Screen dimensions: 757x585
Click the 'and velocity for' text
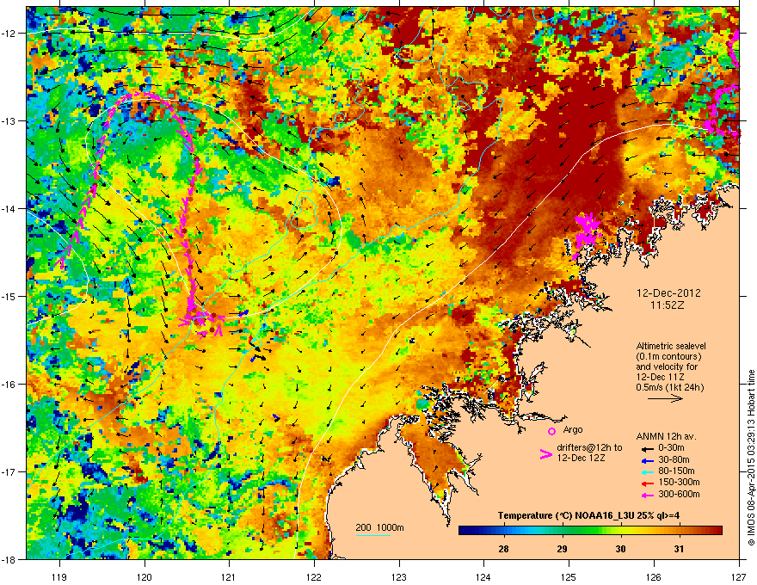tap(666, 366)
